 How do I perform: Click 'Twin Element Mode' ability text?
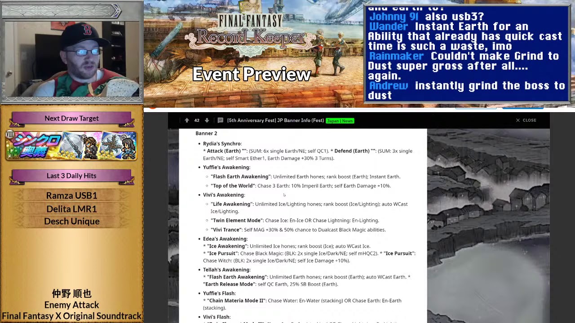tap(236, 220)
